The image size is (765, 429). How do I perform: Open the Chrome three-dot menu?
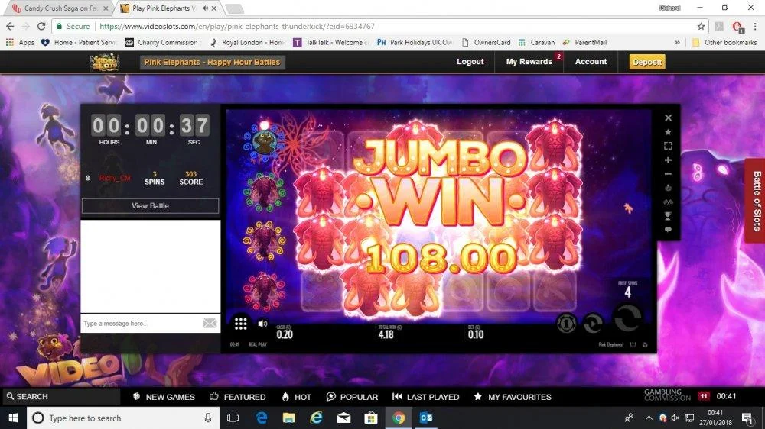755,26
